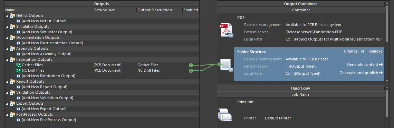Click the Add New Report Output arrow icon
Image resolution: width=394 pixels, height=128 pixels.
(x=18, y=87)
